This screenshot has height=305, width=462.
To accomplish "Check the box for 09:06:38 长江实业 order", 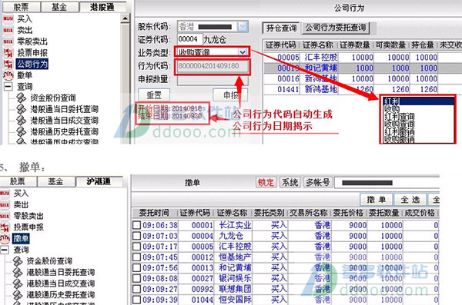I will pyautogui.click(x=136, y=225).
